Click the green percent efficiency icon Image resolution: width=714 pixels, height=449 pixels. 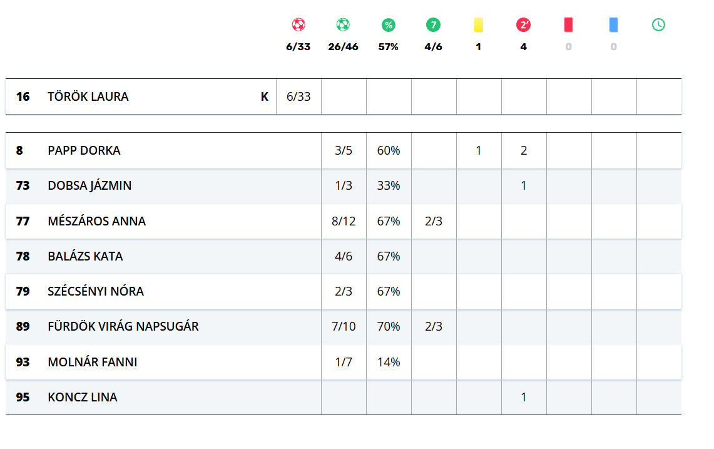[389, 25]
